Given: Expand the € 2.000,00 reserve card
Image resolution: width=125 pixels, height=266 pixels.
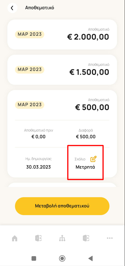Looking at the screenshot, I should [62, 35].
